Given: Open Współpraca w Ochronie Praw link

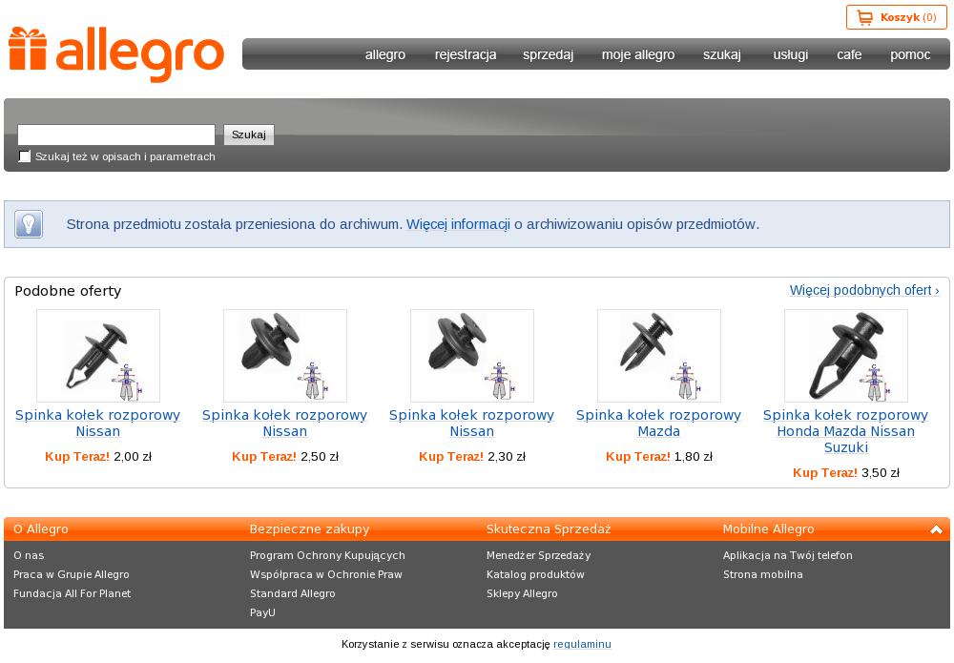Looking at the screenshot, I should 326,574.
